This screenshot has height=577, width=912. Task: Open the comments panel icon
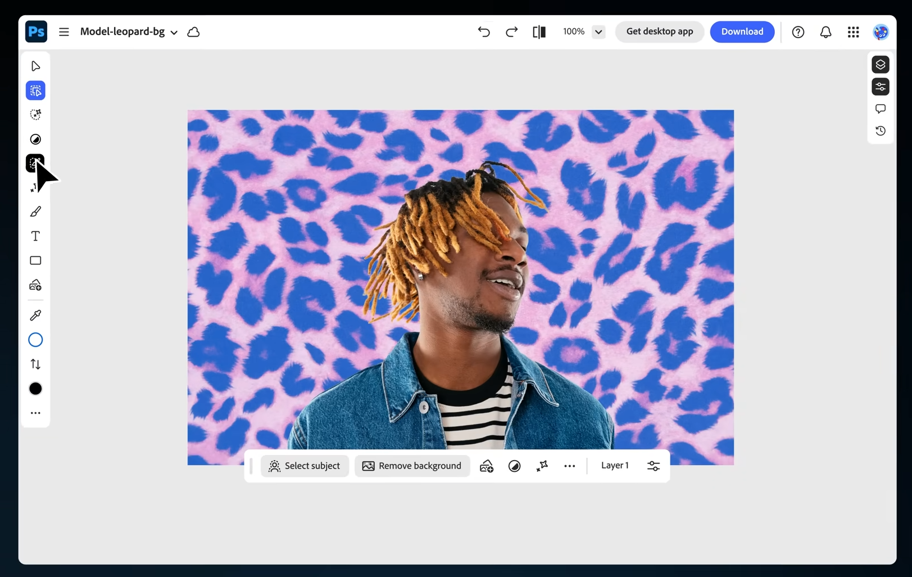point(880,109)
